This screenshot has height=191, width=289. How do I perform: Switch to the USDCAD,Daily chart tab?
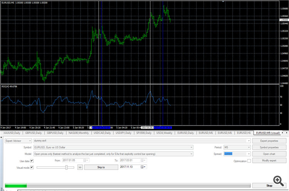coord(102,133)
